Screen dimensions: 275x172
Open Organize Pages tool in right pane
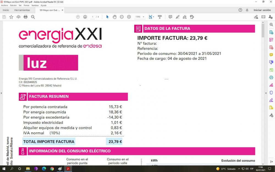271,40
